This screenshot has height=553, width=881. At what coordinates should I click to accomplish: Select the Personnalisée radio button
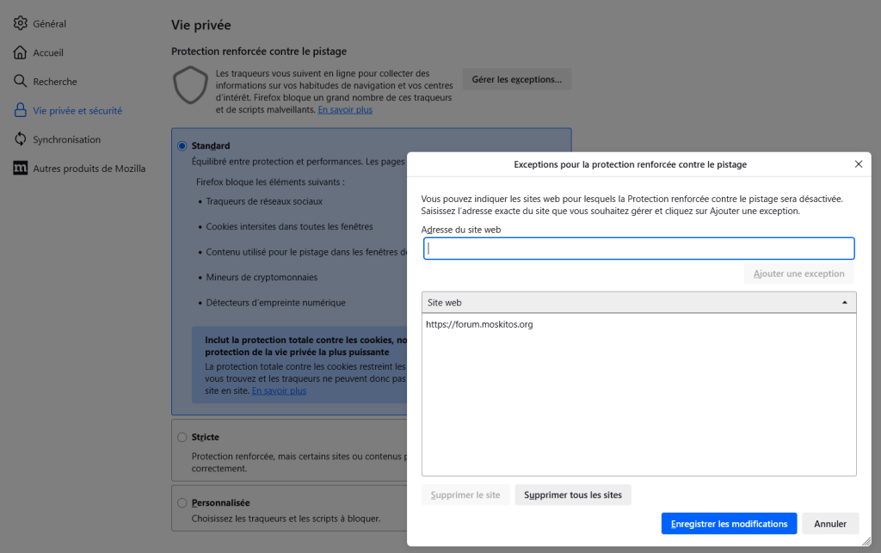[182, 502]
